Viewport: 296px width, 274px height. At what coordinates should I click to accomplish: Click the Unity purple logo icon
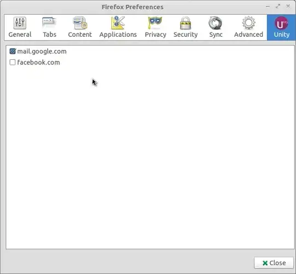(281, 23)
